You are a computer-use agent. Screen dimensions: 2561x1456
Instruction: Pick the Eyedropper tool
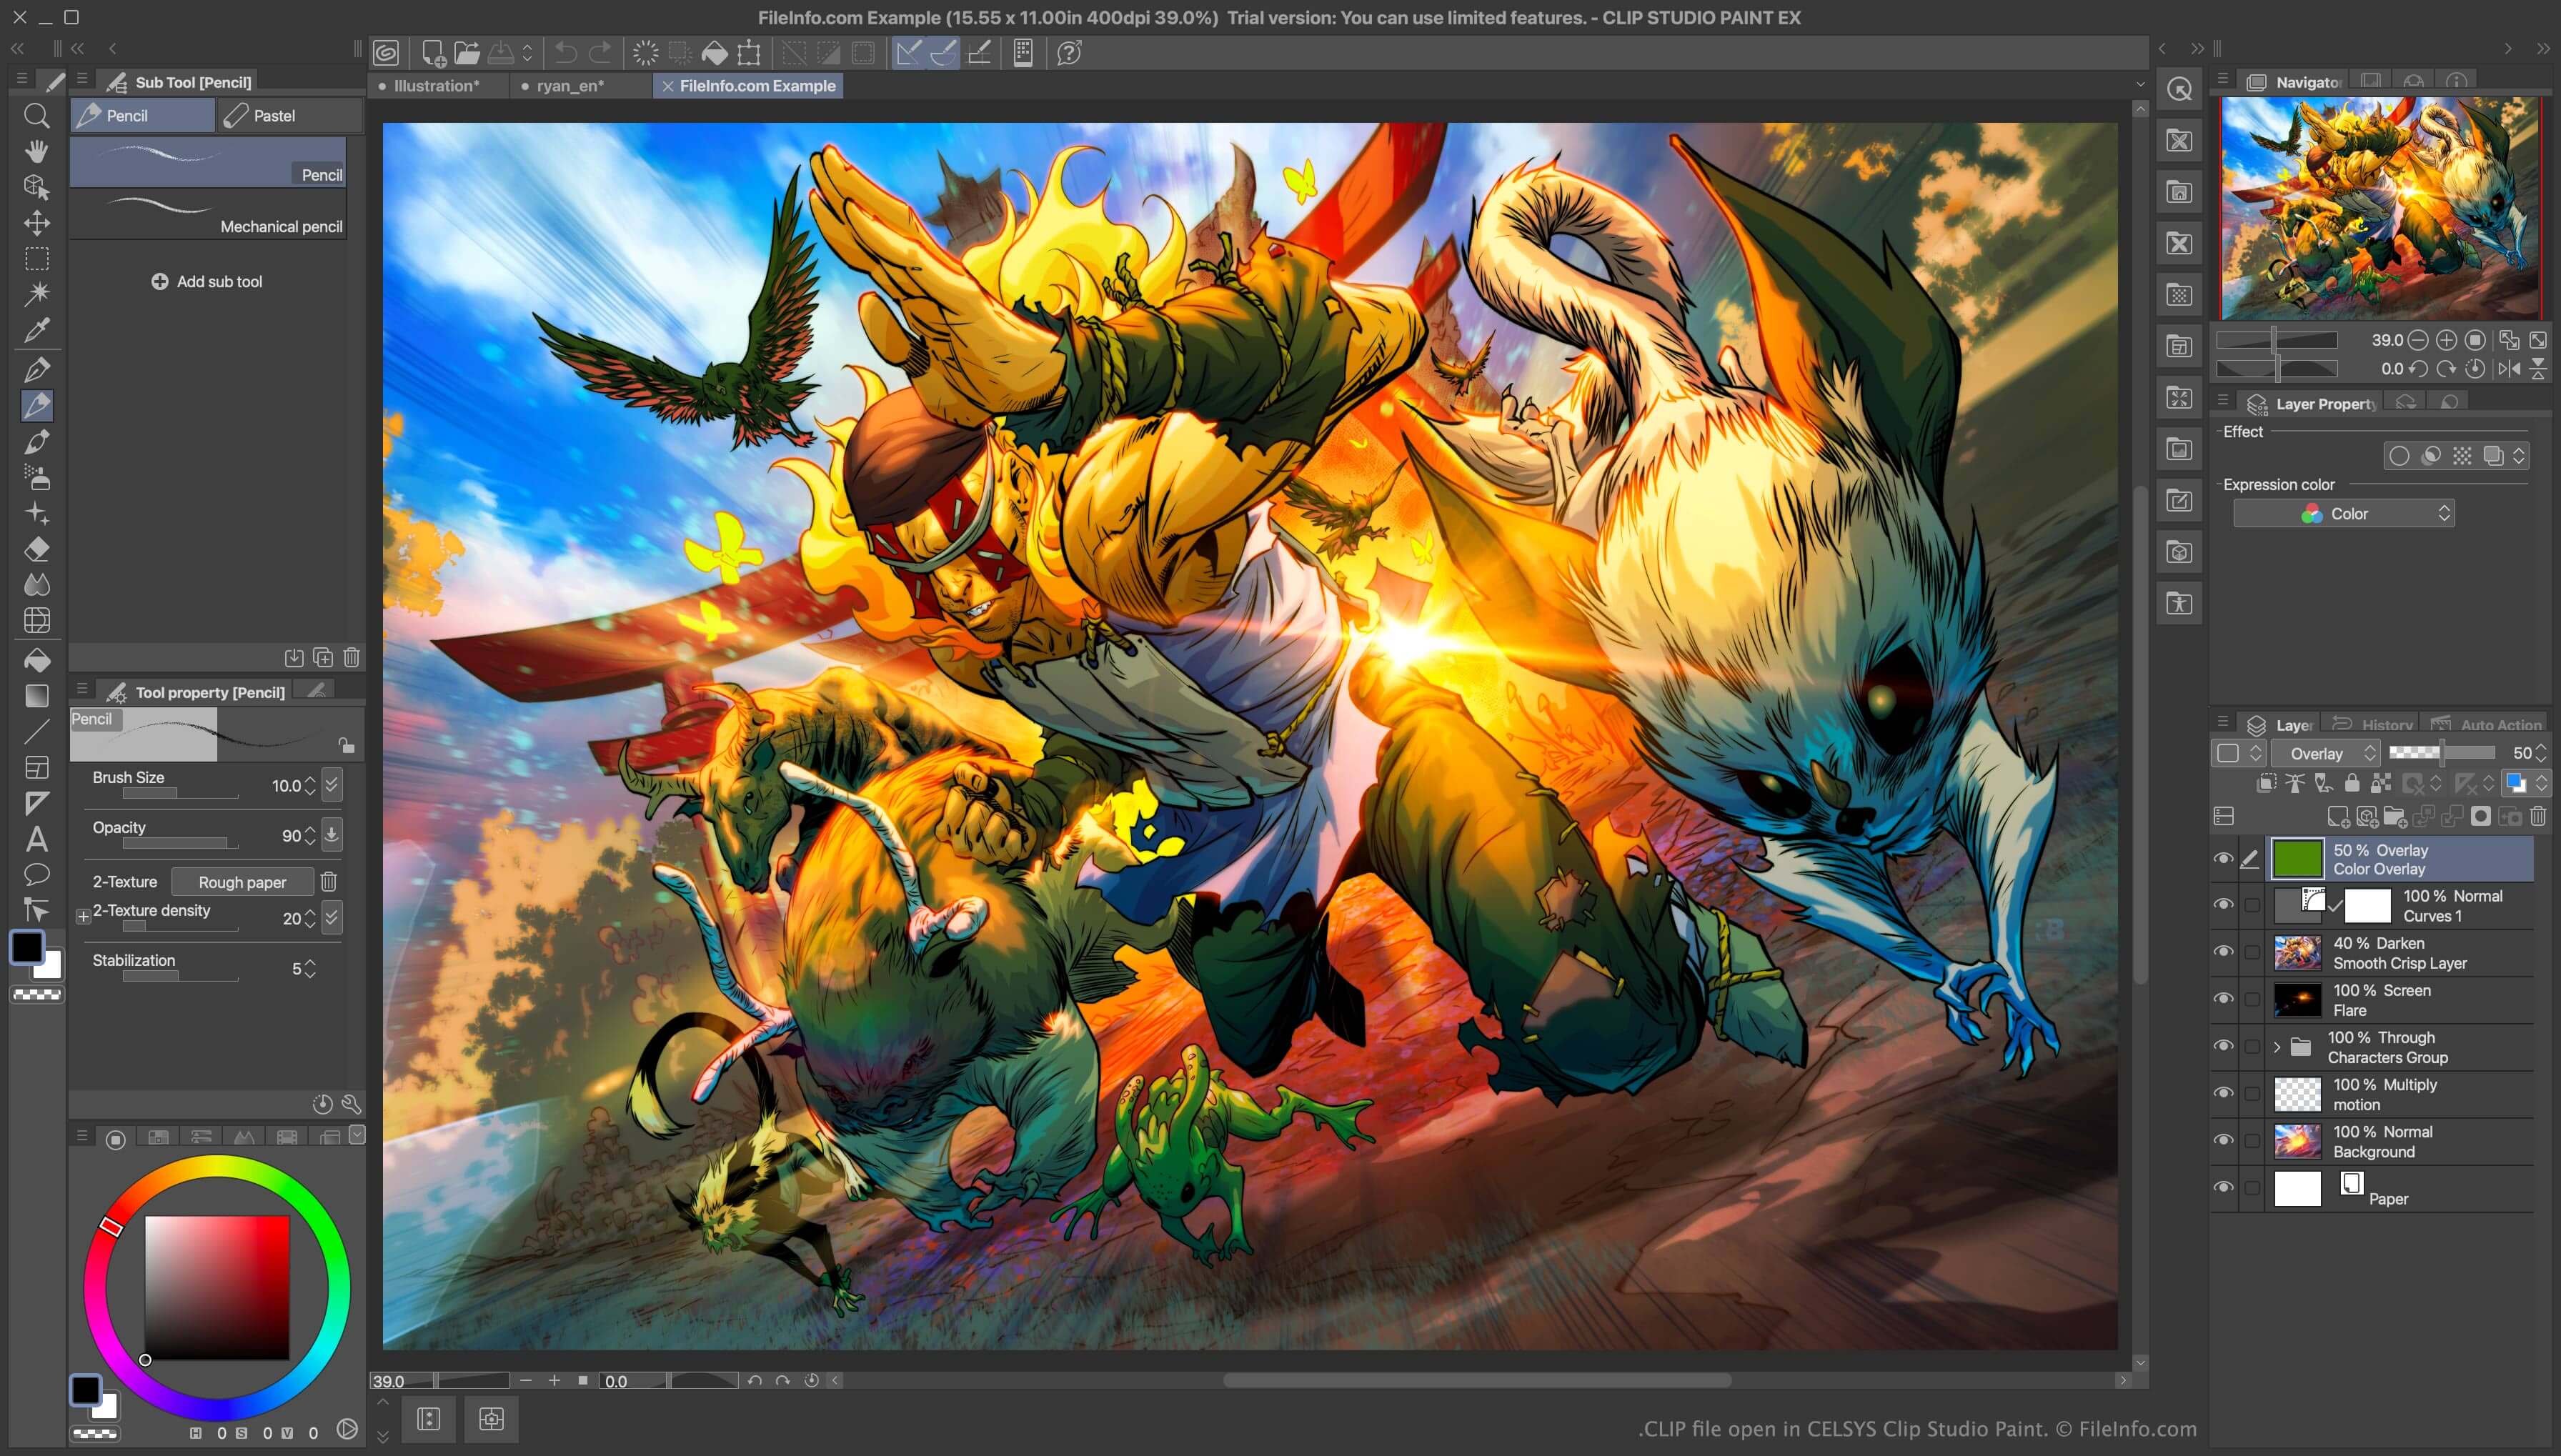[37, 330]
